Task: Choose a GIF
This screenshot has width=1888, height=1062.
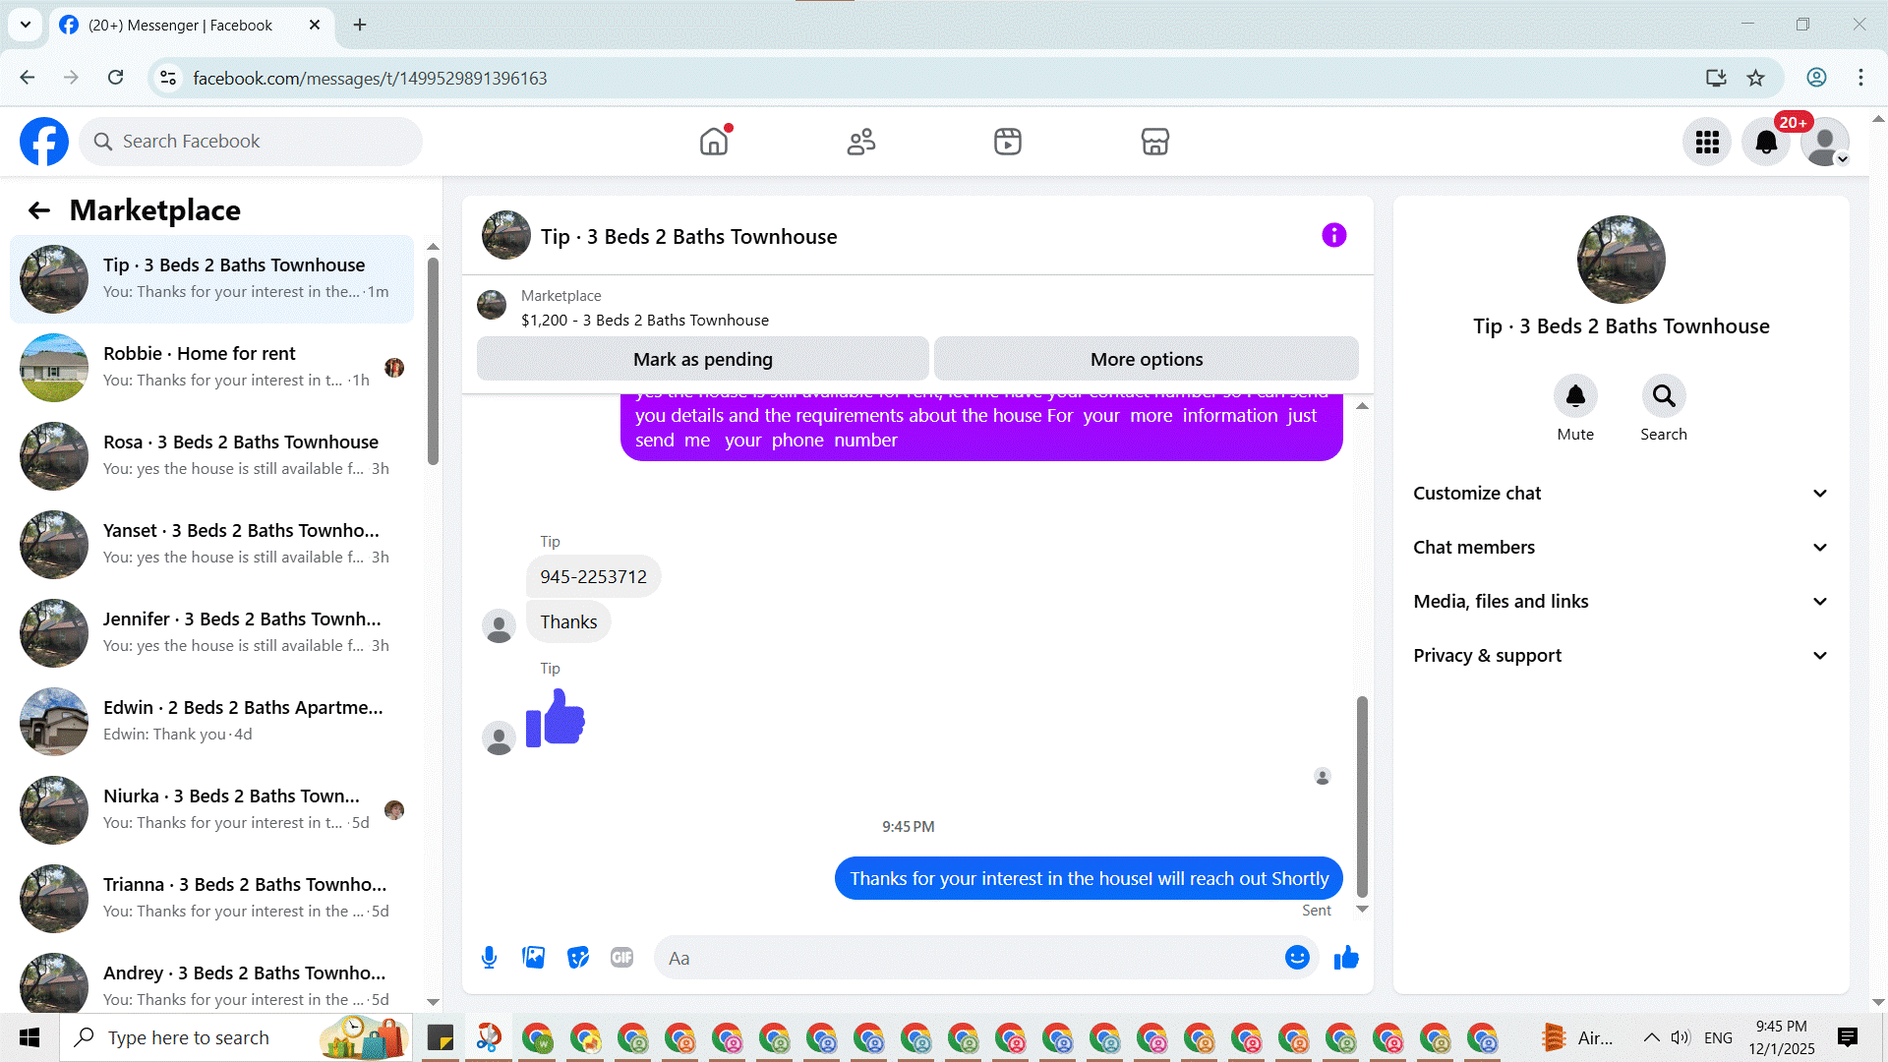Action: click(622, 958)
